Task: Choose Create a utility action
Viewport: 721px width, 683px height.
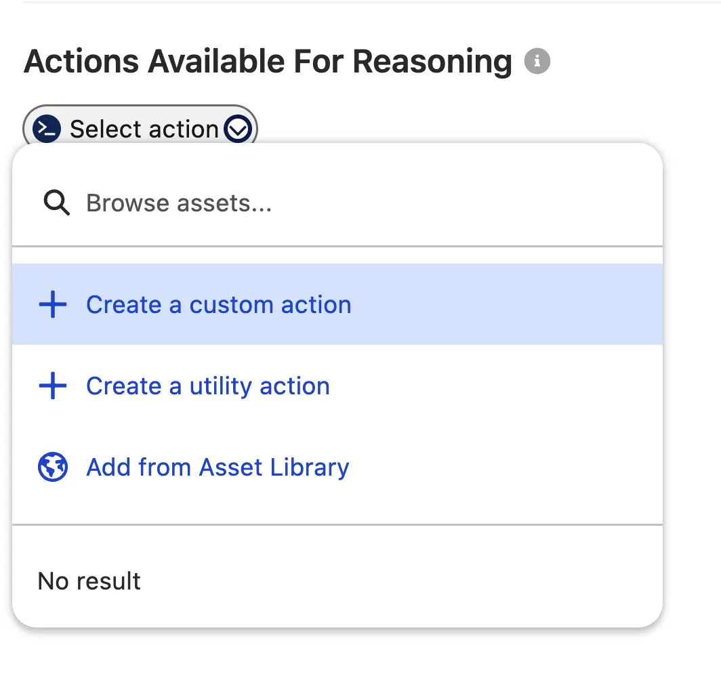Action: [337, 386]
